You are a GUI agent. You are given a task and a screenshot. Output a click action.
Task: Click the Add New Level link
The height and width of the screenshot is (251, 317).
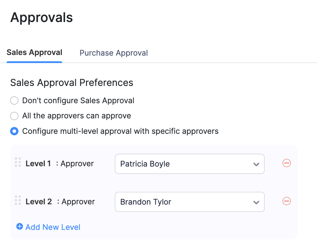click(53, 227)
